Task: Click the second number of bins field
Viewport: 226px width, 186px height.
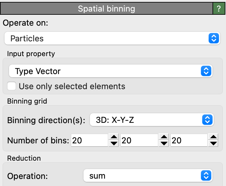Action: (139, 140)
